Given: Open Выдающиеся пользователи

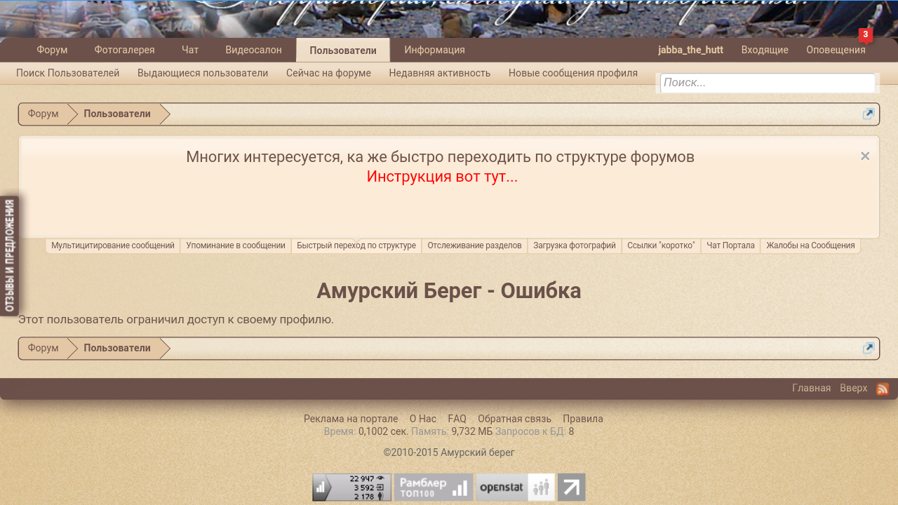Looking at the screenshot, I should point(203,73).
